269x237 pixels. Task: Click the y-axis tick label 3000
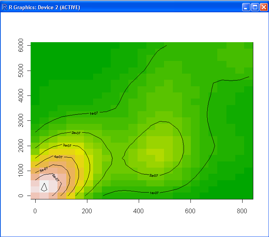tap(21, 121)
